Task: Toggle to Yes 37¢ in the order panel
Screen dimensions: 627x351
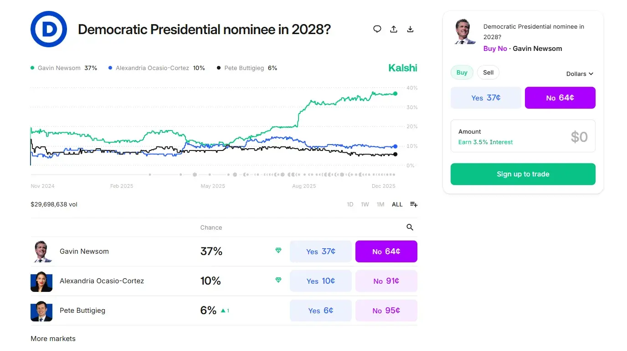Action: [x=486, y=97]
